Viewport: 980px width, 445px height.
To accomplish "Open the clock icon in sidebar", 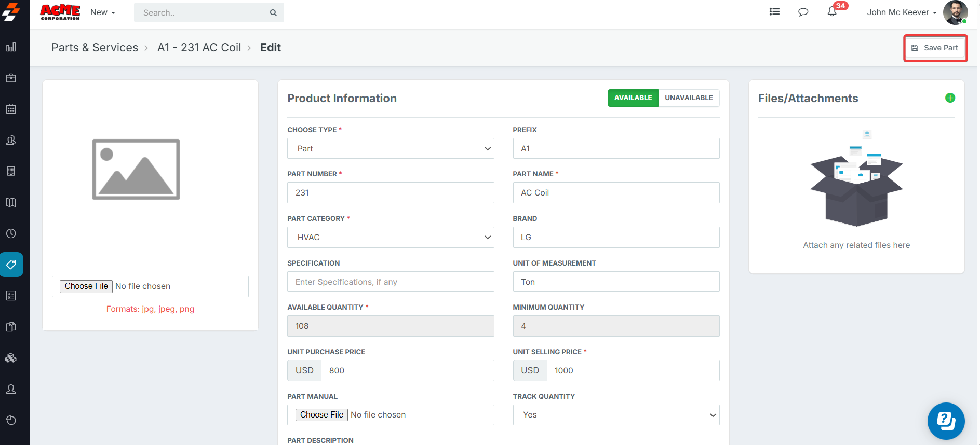I will (11, 233).
